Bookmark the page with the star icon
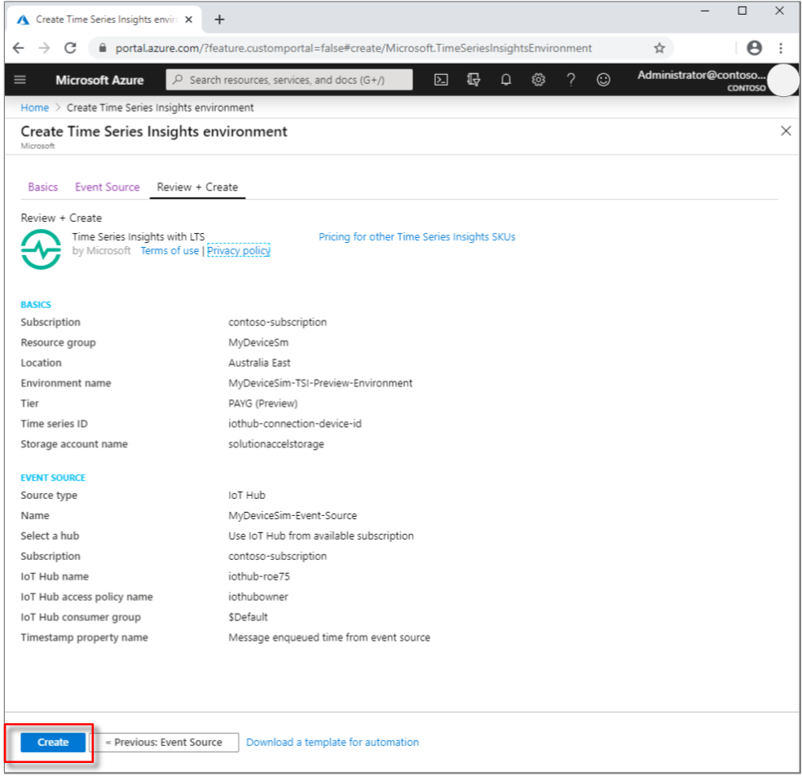 coord(660,48)
